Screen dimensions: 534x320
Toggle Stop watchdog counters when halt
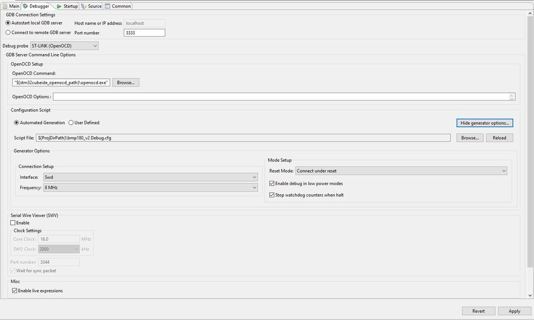[272, 195]
